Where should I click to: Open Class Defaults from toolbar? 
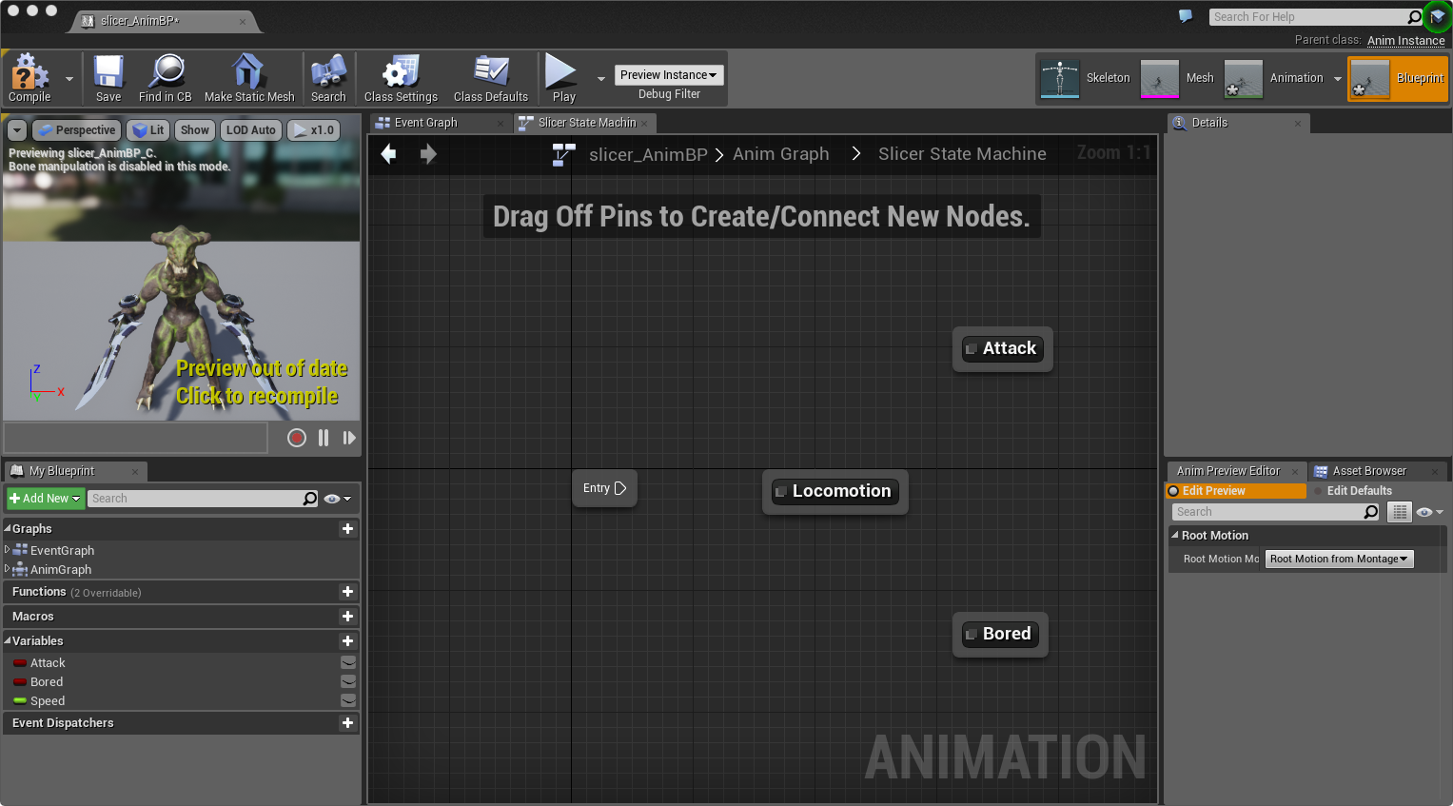(490, 72)
